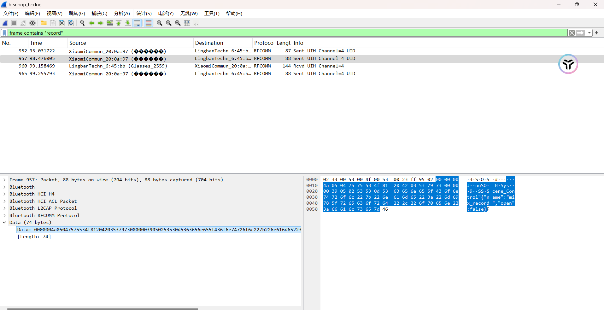The width and height of the screenshot is (604, 310).
Task: Click the display filter bookmark icon
Action: pyautogui.click(x=4, y=33)
